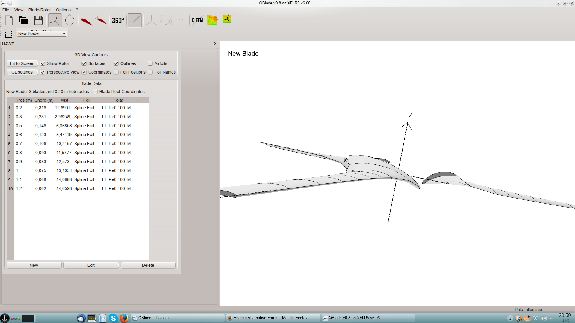Enable the Foil Names checkbox
The width and height of the screenshot is (575, 323).
click(150, 72)
